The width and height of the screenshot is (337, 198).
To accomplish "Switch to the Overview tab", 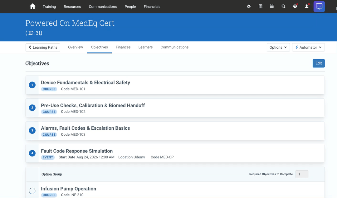I will tap(76, 47).
